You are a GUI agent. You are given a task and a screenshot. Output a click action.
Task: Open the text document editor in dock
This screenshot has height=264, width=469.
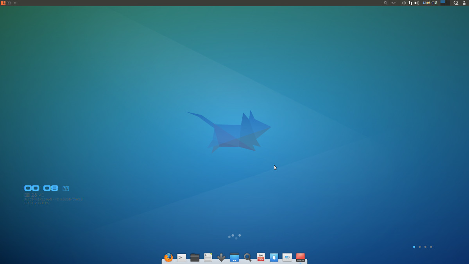[208, 257]
